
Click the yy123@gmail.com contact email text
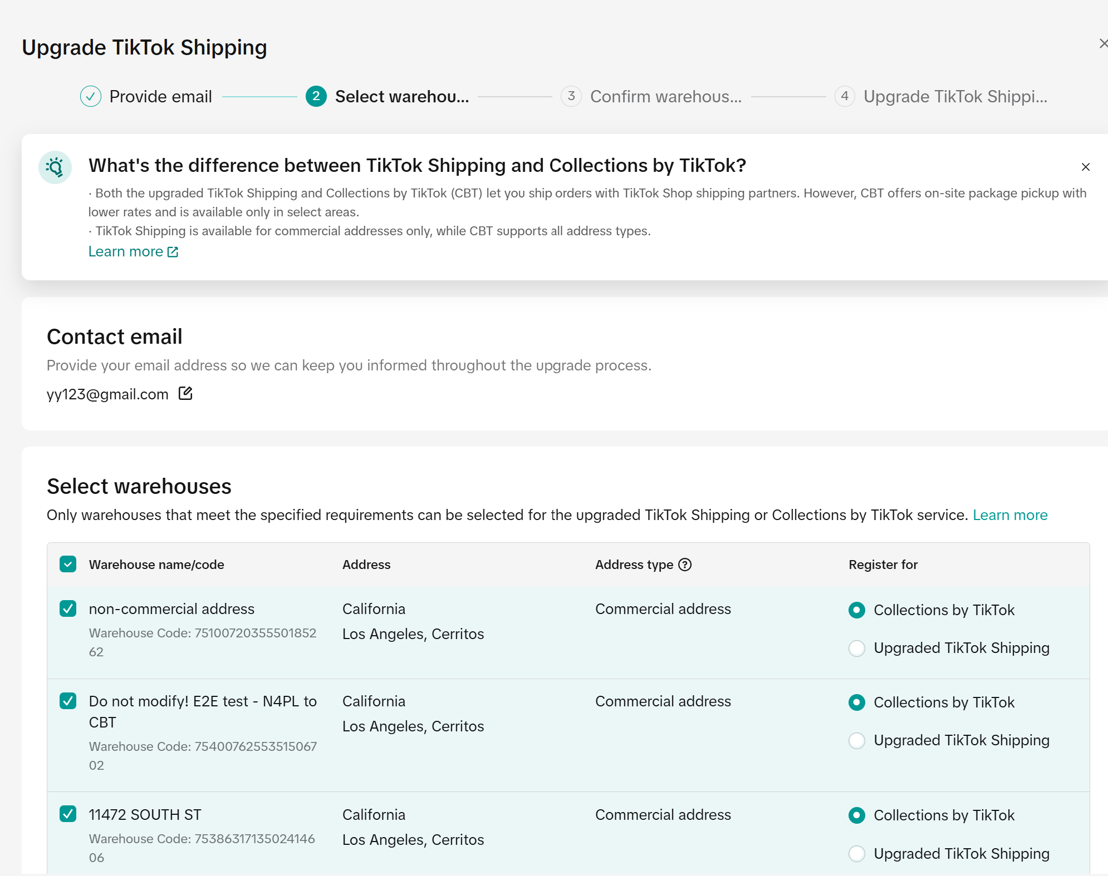coord(107,394)
